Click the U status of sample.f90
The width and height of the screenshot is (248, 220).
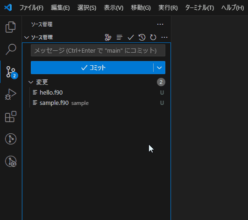[x=162, y=103]
